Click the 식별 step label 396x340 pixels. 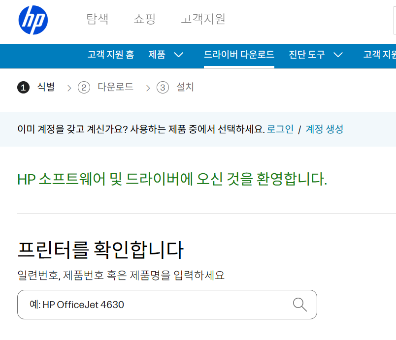(46, 87)
